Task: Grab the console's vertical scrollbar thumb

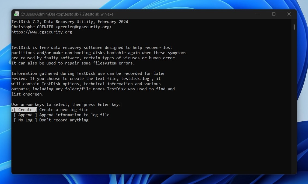Action: pyautogui.click(x=294, y=27)
